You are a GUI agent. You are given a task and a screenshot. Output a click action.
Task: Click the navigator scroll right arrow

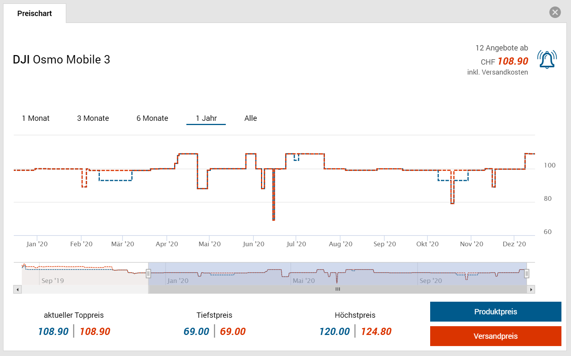coord(531,289)
